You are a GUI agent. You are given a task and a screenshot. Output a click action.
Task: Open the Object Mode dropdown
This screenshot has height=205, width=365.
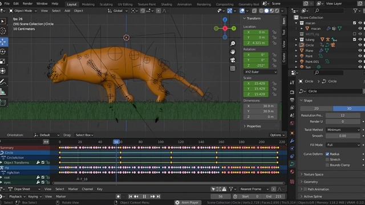23,11
